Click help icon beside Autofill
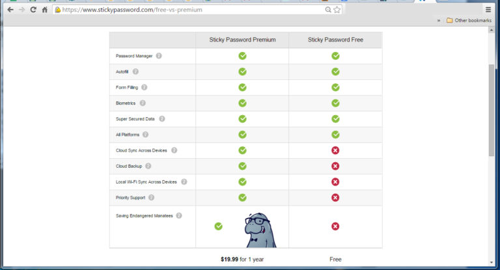The height and width of the screenshot is (270, 500). coord(135,72)
